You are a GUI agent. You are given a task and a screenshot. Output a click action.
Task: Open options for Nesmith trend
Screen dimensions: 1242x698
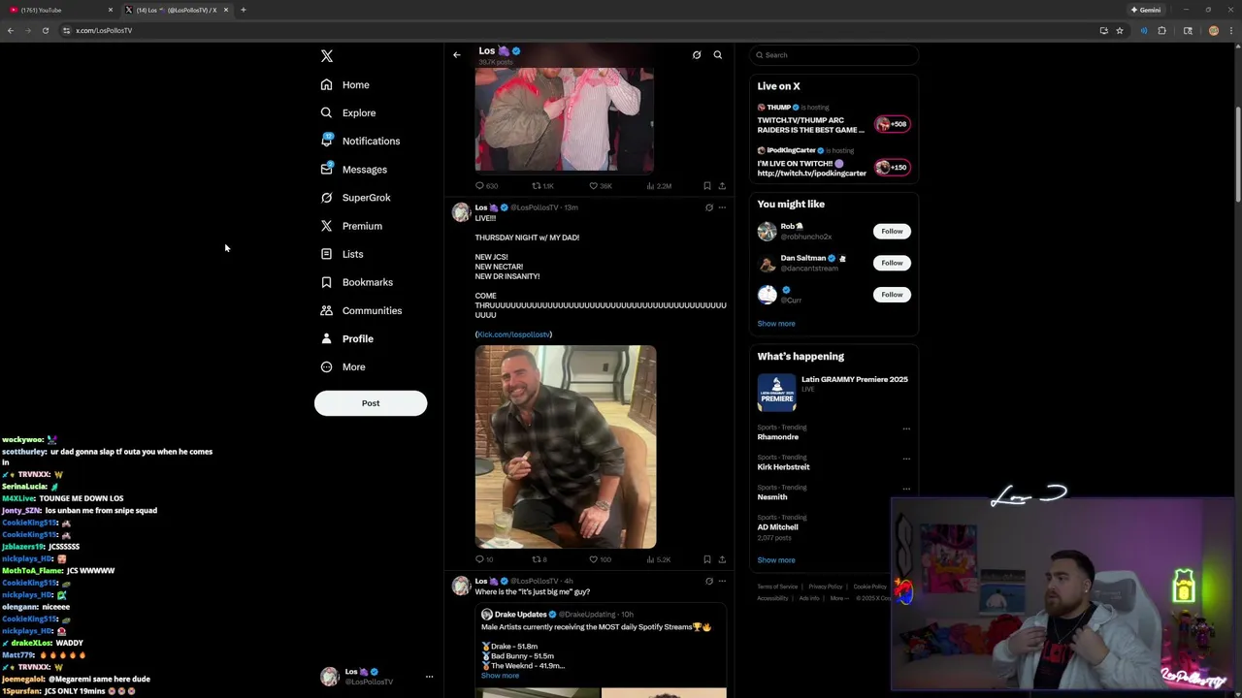point(906,489)
